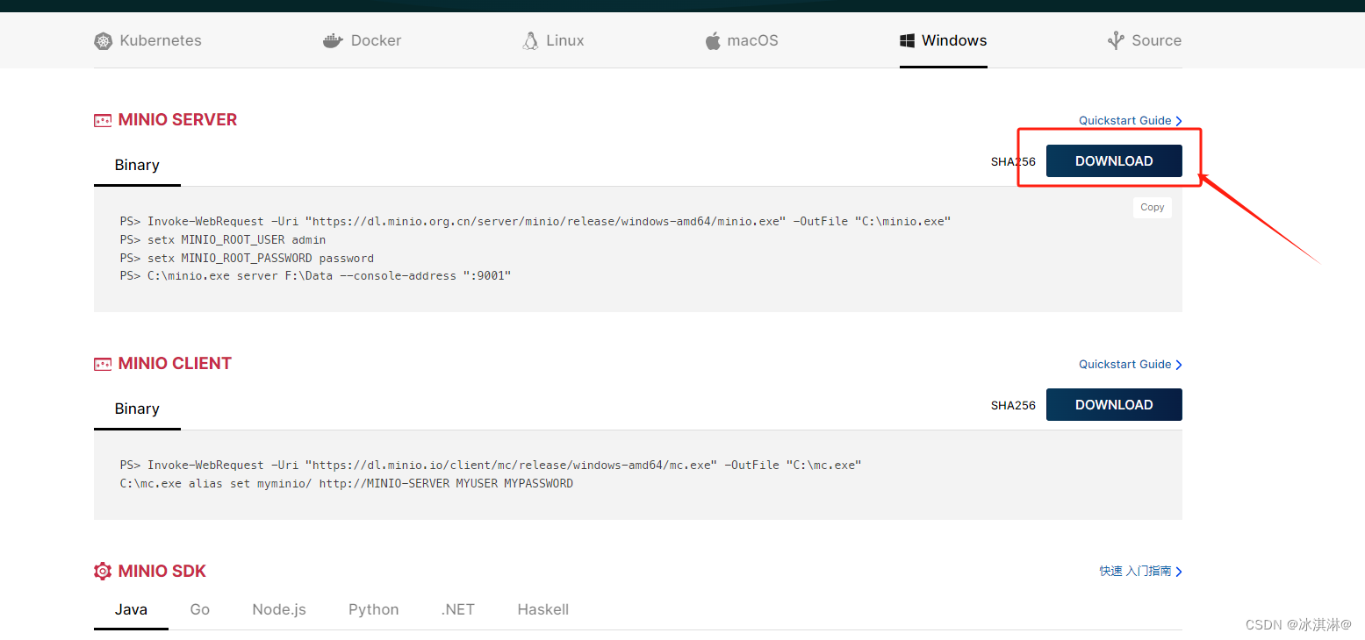Screen dimensions: 1365x640
Task: Open the macOS tab
Action: pos(742,40)
